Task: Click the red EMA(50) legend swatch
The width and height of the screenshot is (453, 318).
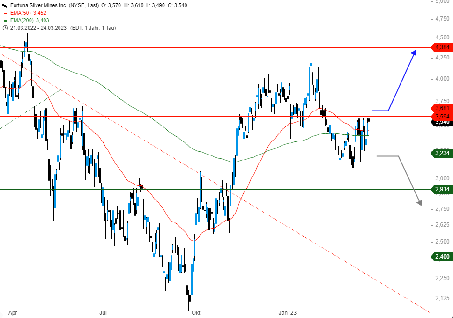Action: point(5,13)
